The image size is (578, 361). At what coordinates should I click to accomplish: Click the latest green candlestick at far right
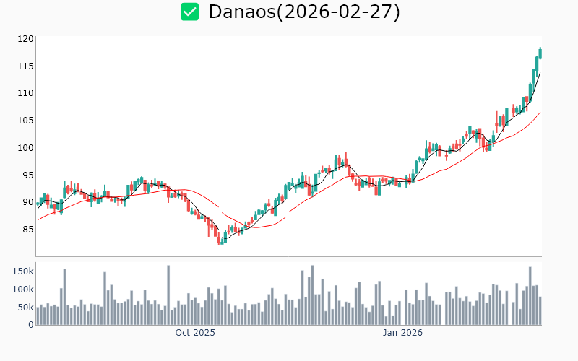540,53
